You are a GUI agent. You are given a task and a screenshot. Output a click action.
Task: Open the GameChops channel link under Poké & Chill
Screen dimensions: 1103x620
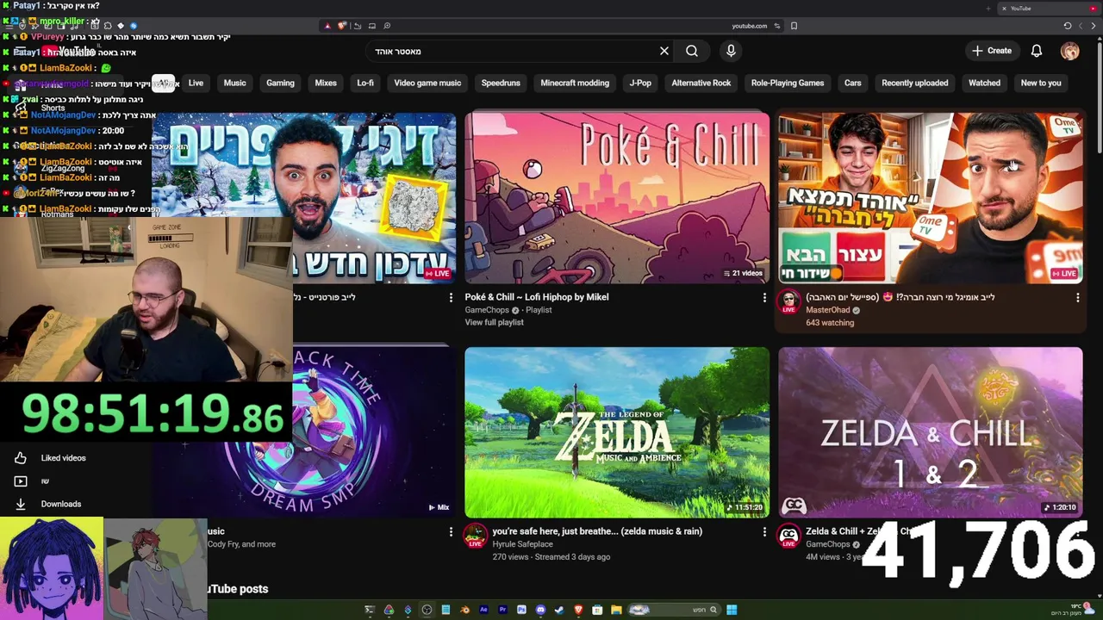[x=487, y=310]
